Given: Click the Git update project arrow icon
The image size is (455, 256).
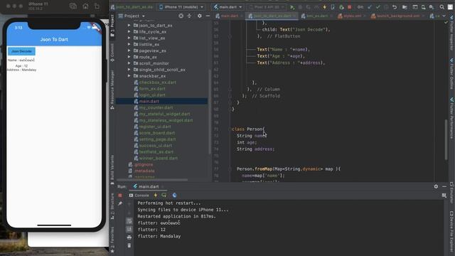Looking at the screenshot, I should point(370,7).
